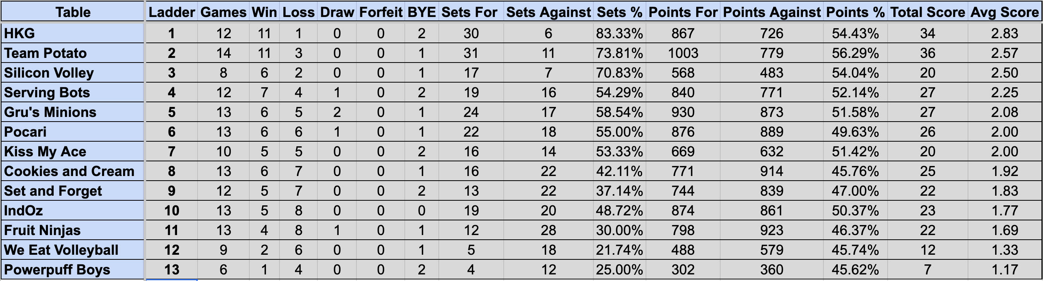Select Fruit Ninjas' Sets Against value 28

548,230
